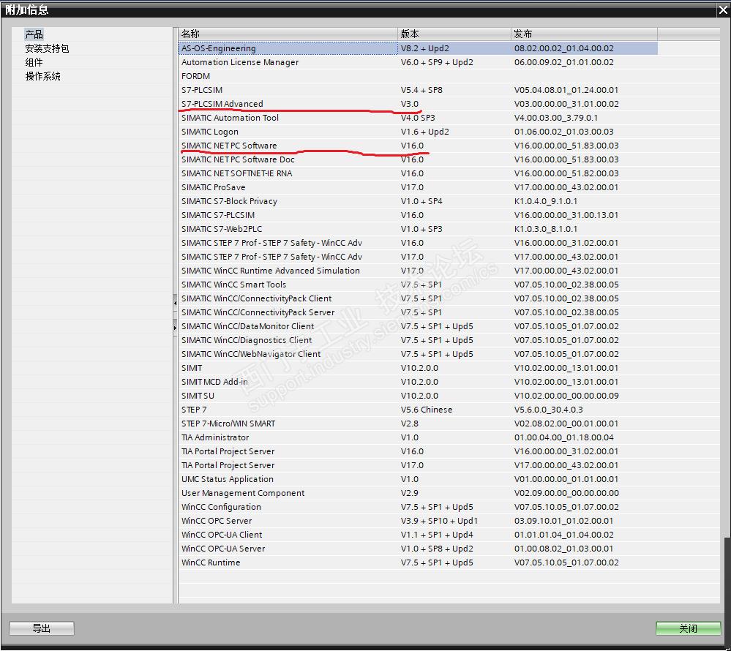Image resolution: width=731 pixels, height=651 pixels.
Task: Select the WinCC/ConnectivityPack Server row
Action: (x=418, y=312)
